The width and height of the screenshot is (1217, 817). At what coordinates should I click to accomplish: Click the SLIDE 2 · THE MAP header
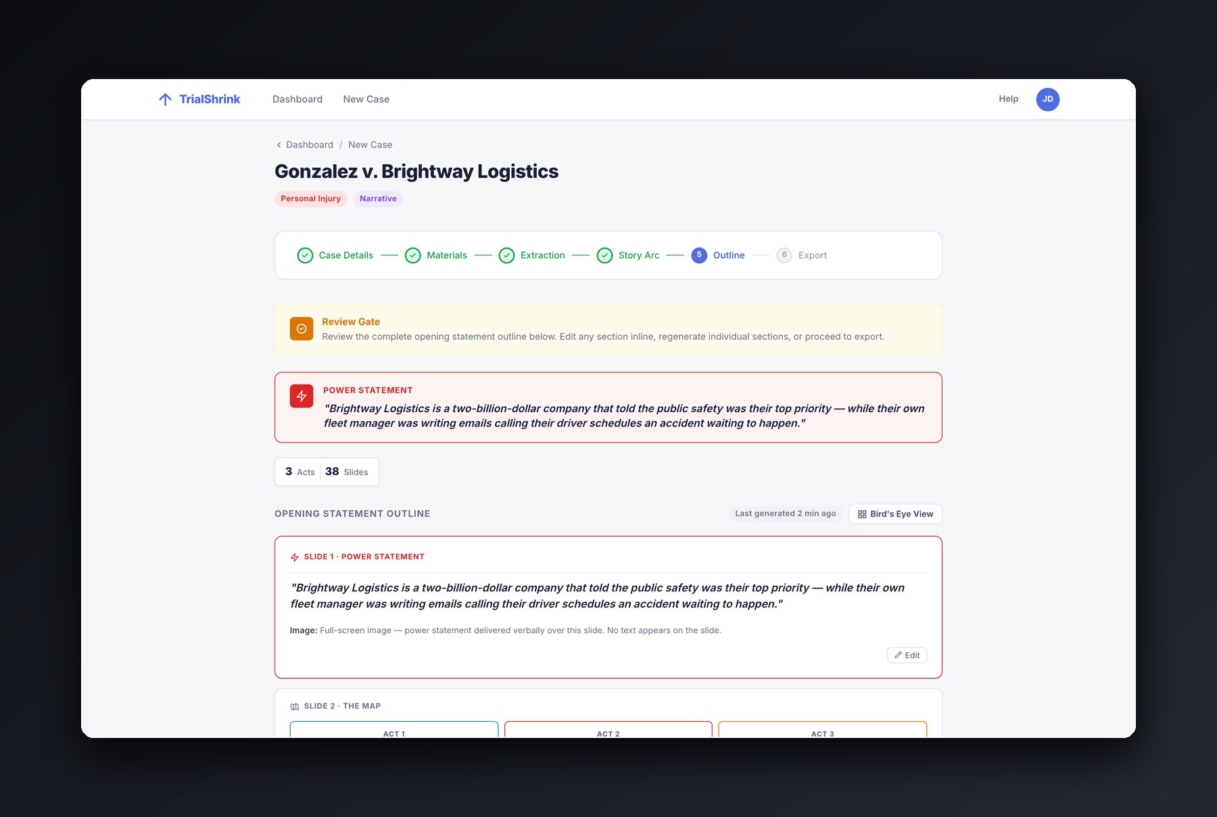click(x=342, y=706)
